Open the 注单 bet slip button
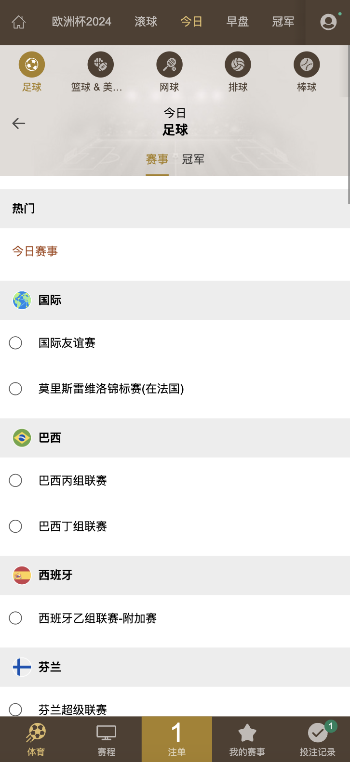Viewport: 350px width, 762px height. click(176, 739)
